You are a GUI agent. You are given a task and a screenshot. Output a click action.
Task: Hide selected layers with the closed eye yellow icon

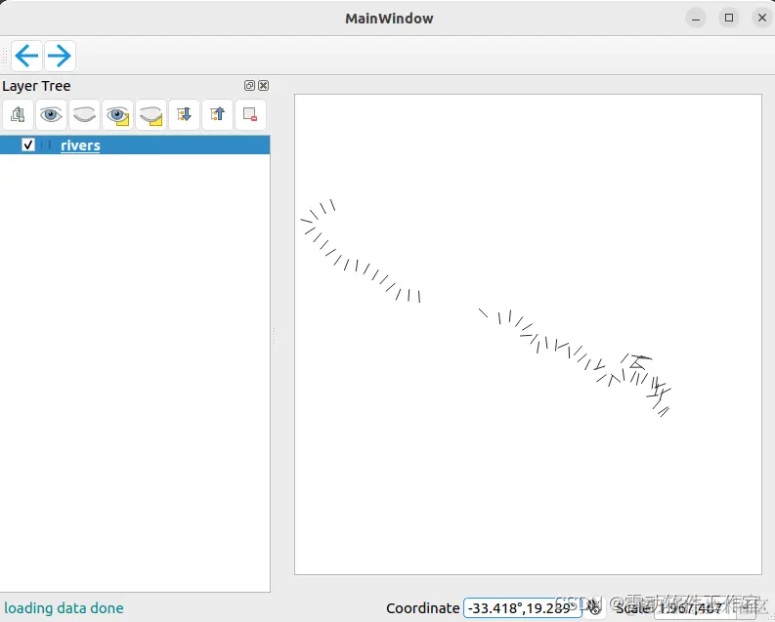pyautogui.click(x=151, y=114)
